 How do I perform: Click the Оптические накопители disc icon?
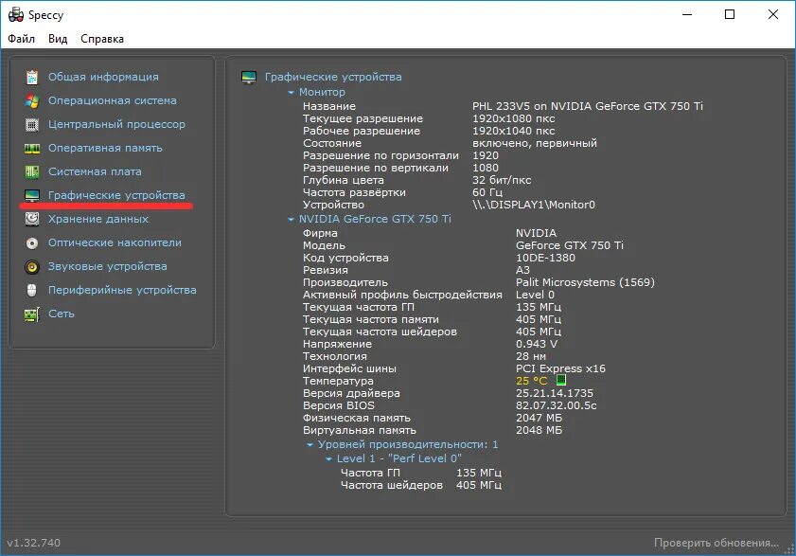(x=32, y=242)
